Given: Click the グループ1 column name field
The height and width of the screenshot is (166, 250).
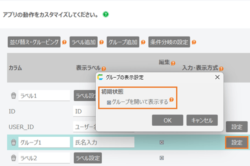Looking at the screenshot, I should tap(44, 142).
